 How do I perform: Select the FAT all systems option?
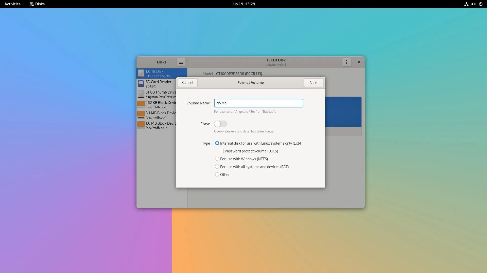click(217, 167)
